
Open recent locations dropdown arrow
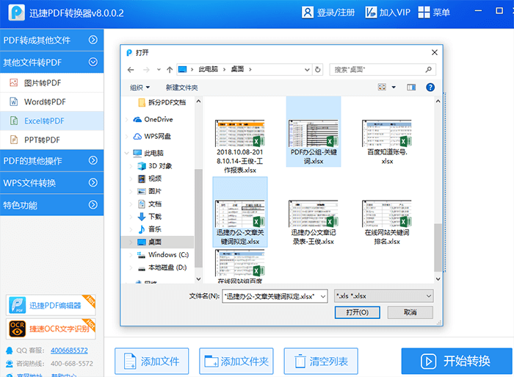pyautogui.click(x=159, y=70)
